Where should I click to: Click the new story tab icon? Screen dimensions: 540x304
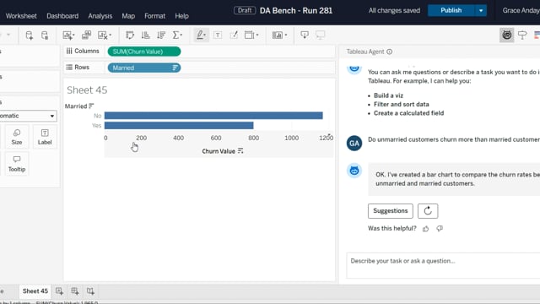click(x=90, y=291)
